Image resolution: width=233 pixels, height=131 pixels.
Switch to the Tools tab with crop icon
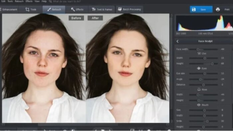coord(31,10)
